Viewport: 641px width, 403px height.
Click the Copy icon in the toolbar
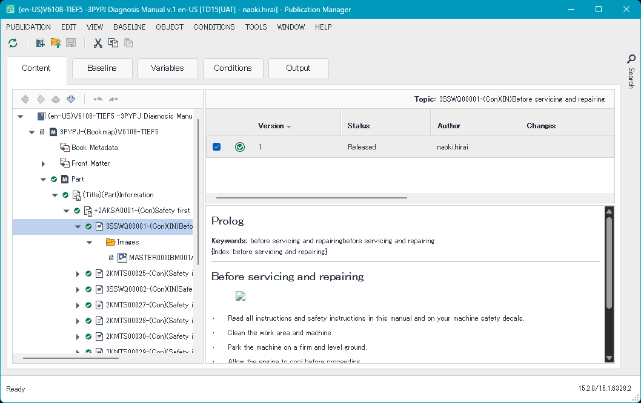[113, 43]
